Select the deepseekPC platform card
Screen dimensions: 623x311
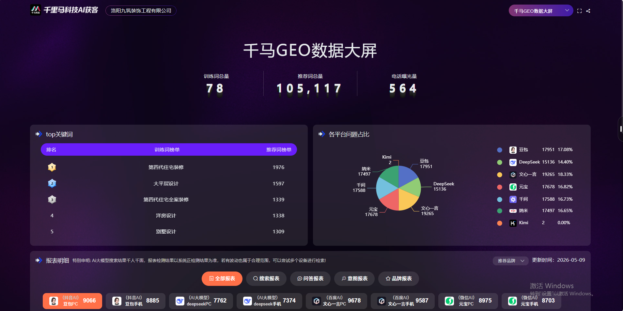tap(201, 301)
